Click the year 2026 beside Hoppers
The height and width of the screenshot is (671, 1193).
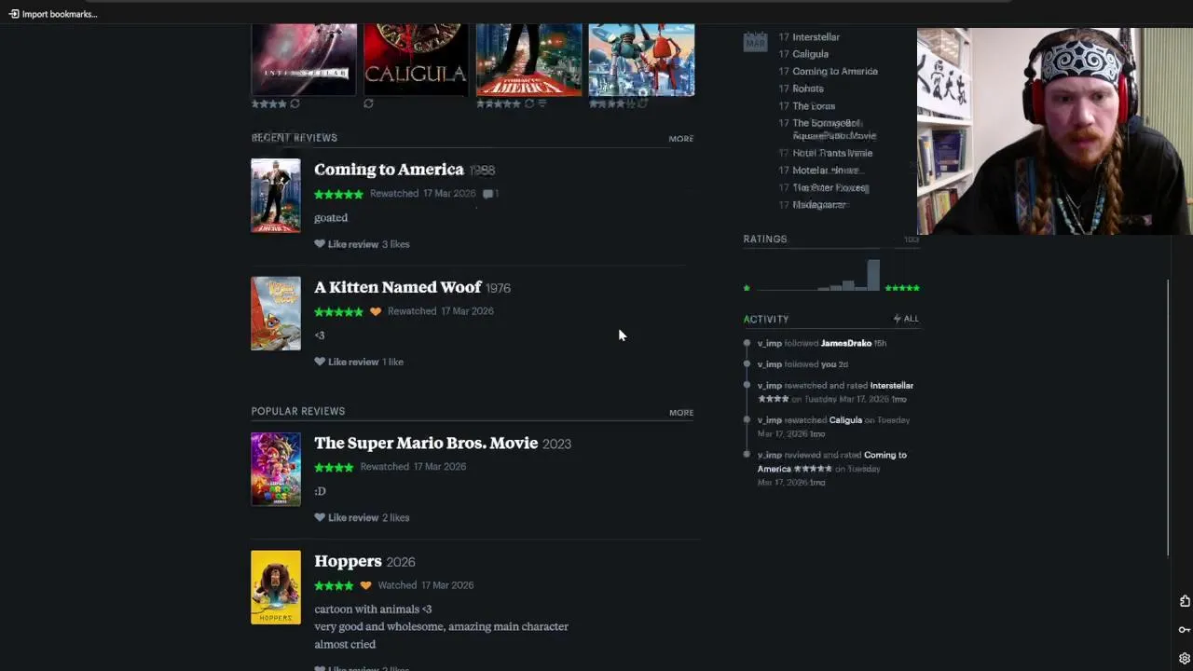click(401, 562)
